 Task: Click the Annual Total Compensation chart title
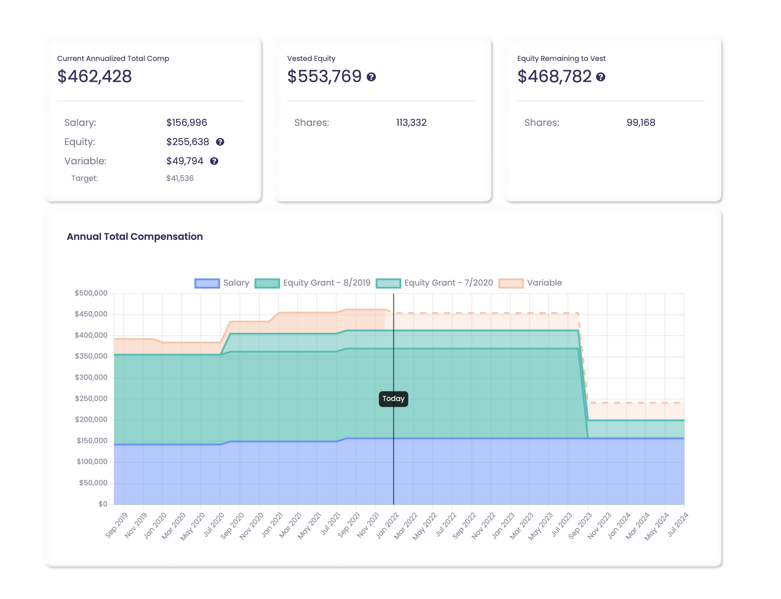coord(135,237)
